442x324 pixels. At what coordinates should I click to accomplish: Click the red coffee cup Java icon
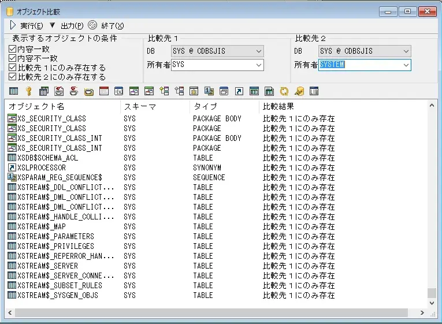click(x=73, y=91)
